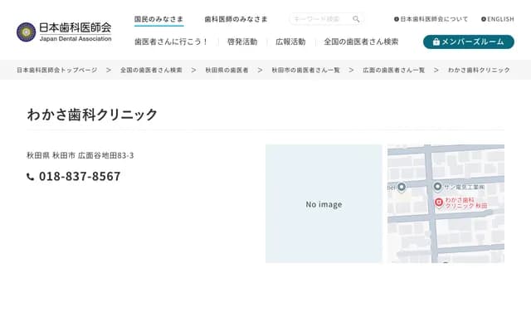The width and height of the screenshot is (531, 332).
Task: Open the 広報活動 menu item
Action: point(290,41)
